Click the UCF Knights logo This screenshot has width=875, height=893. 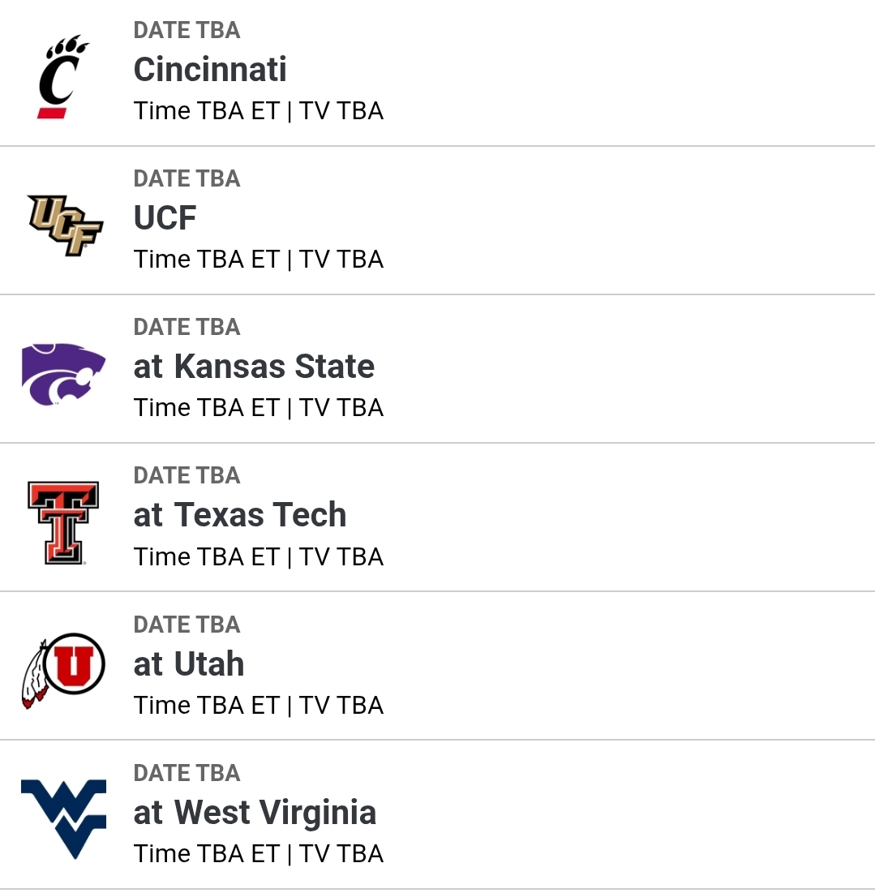[x=64, y=225]
